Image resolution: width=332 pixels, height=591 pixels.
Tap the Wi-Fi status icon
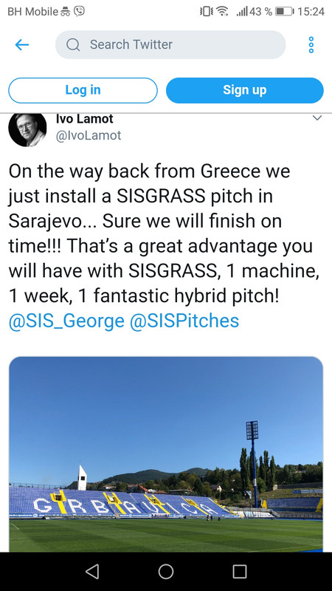223,12
